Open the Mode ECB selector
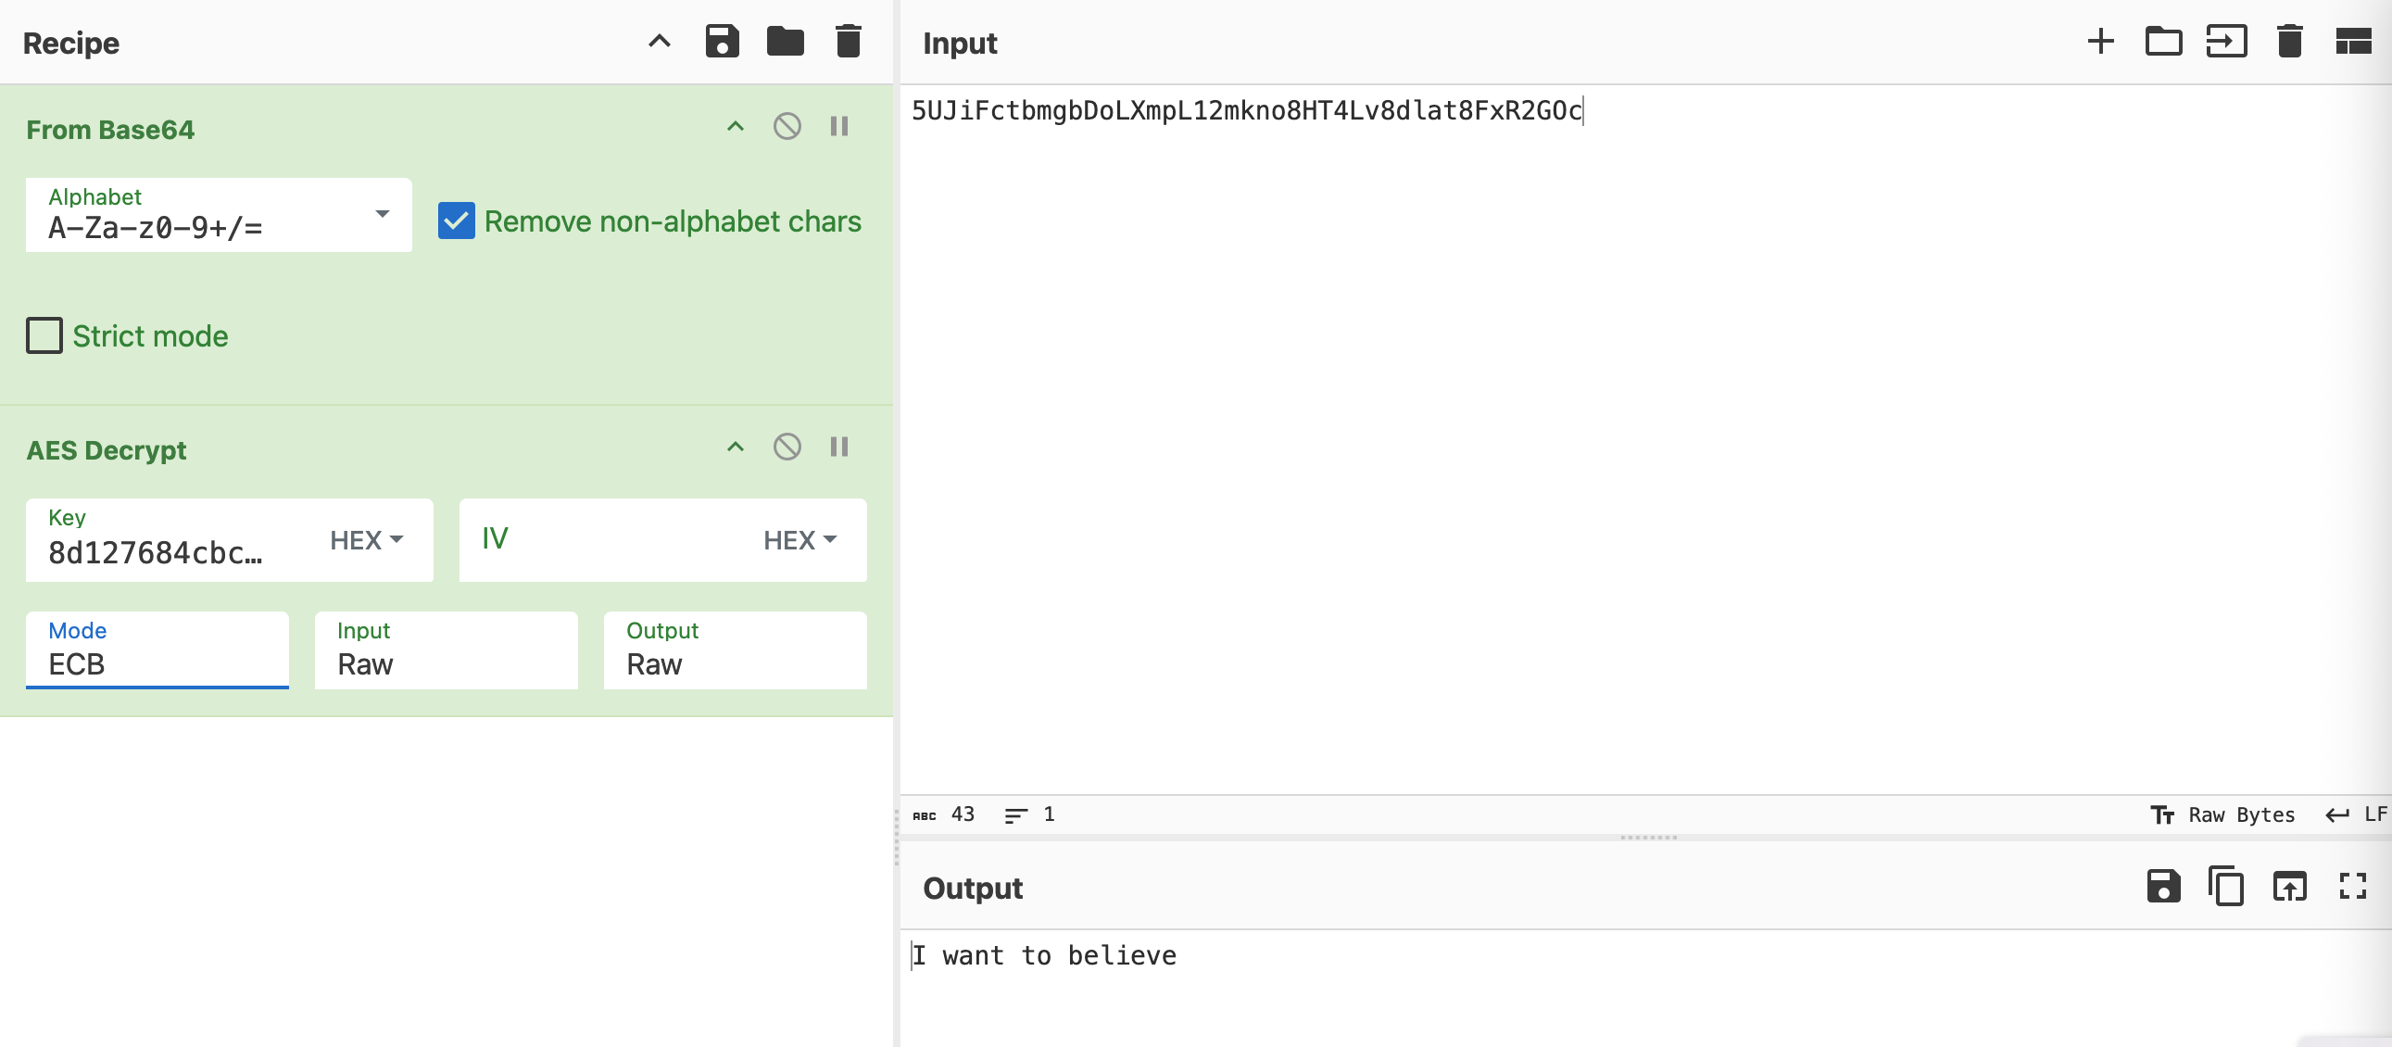This screenshot has height=1047, width=2392. tap(157, 650)
